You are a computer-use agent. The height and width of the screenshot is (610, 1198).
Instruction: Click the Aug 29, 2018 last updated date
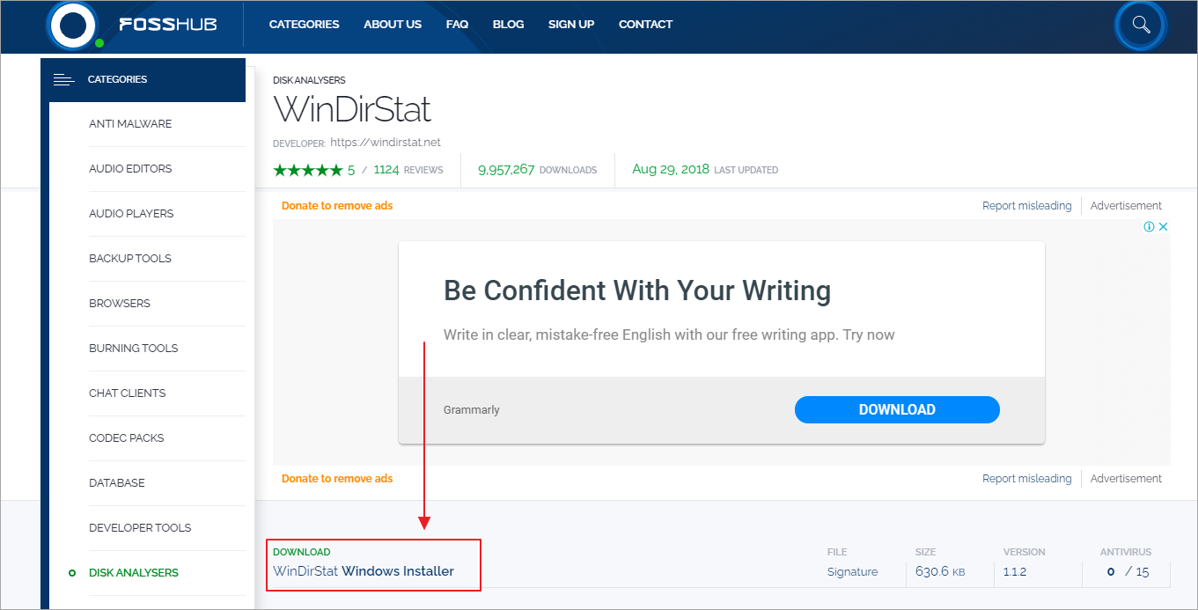670,170
